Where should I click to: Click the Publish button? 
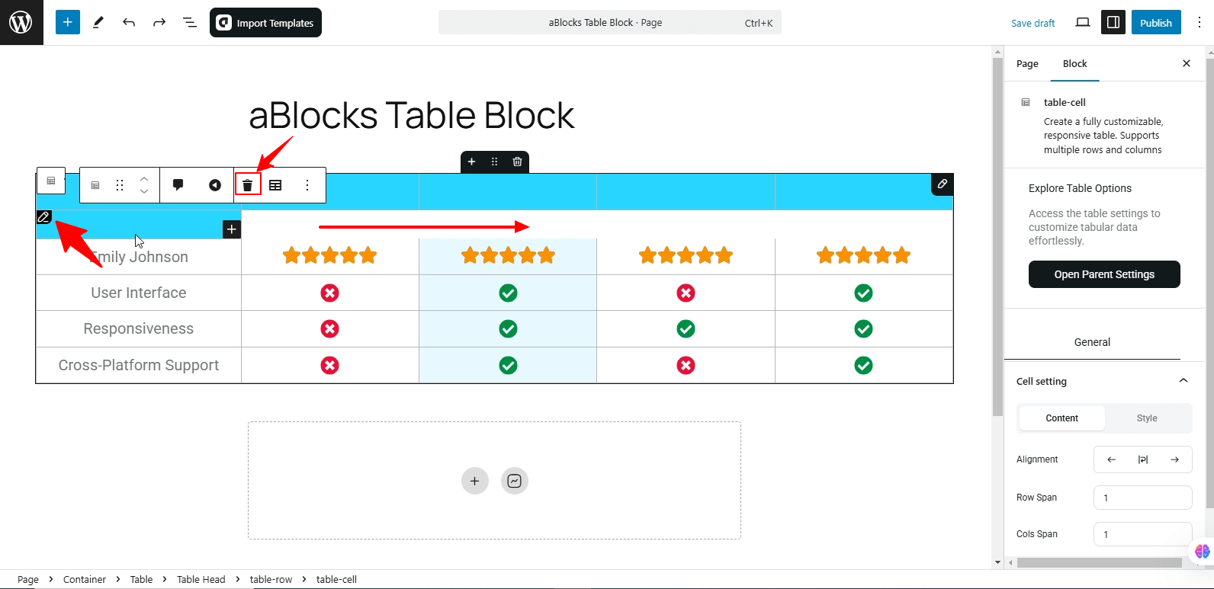coord(1156,23)
